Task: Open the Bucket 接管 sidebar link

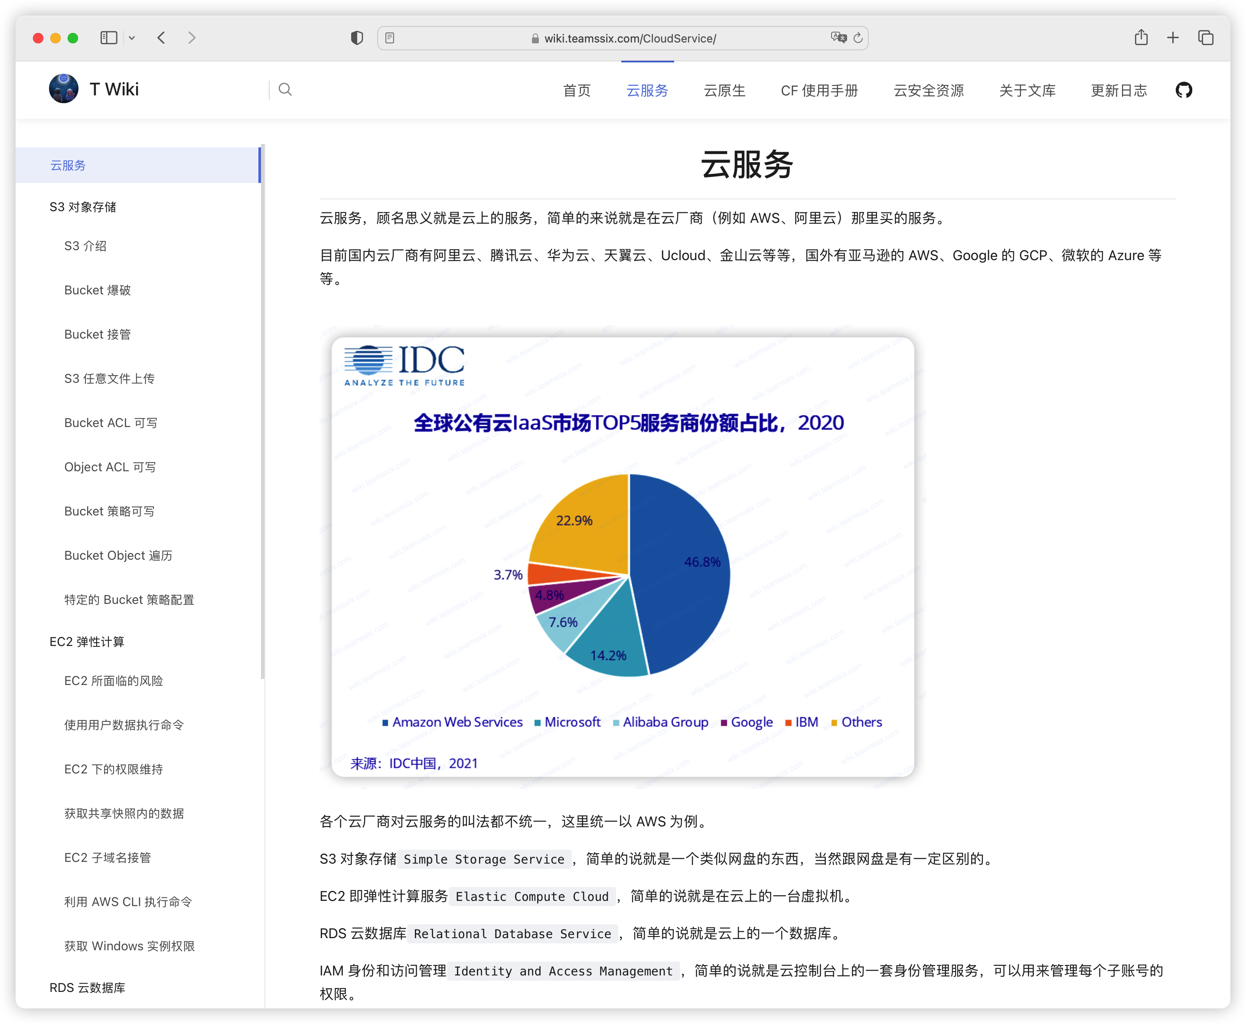Action: [x=98, y=334]
